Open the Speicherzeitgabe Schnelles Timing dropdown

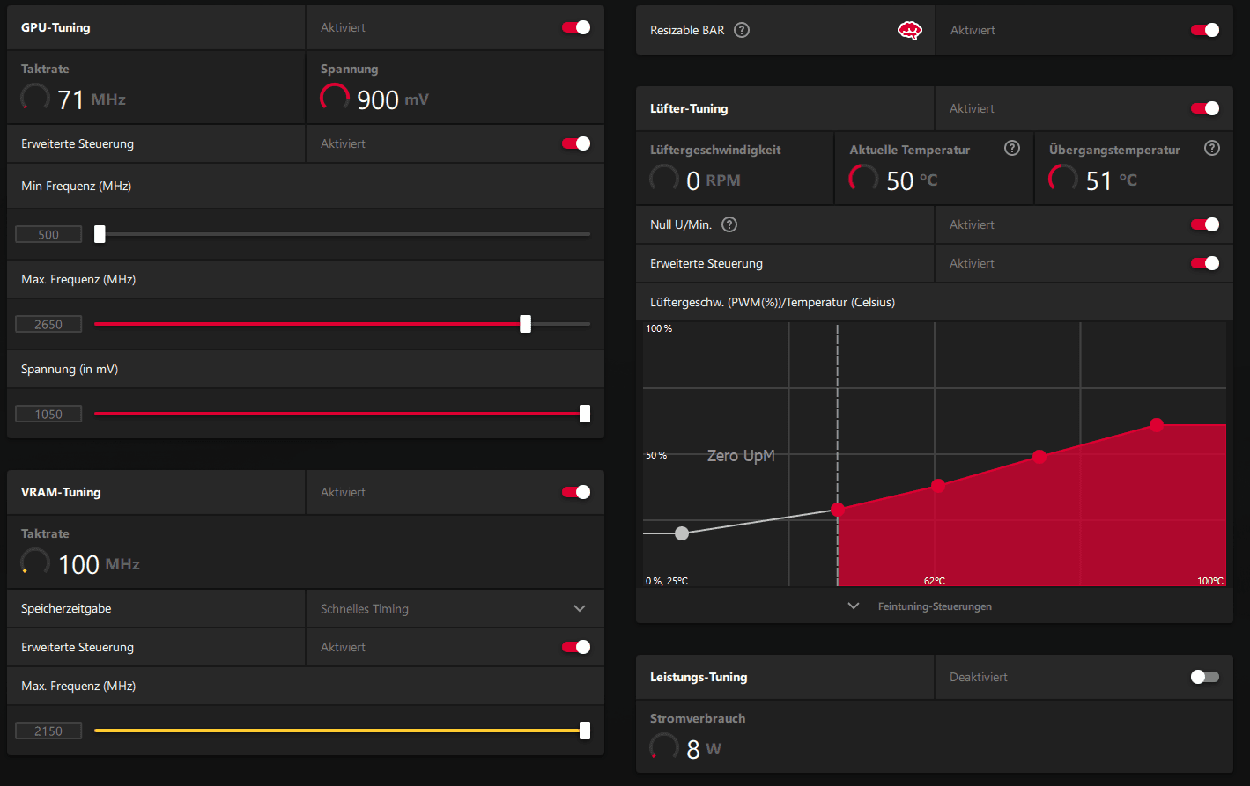click(455, 608)
